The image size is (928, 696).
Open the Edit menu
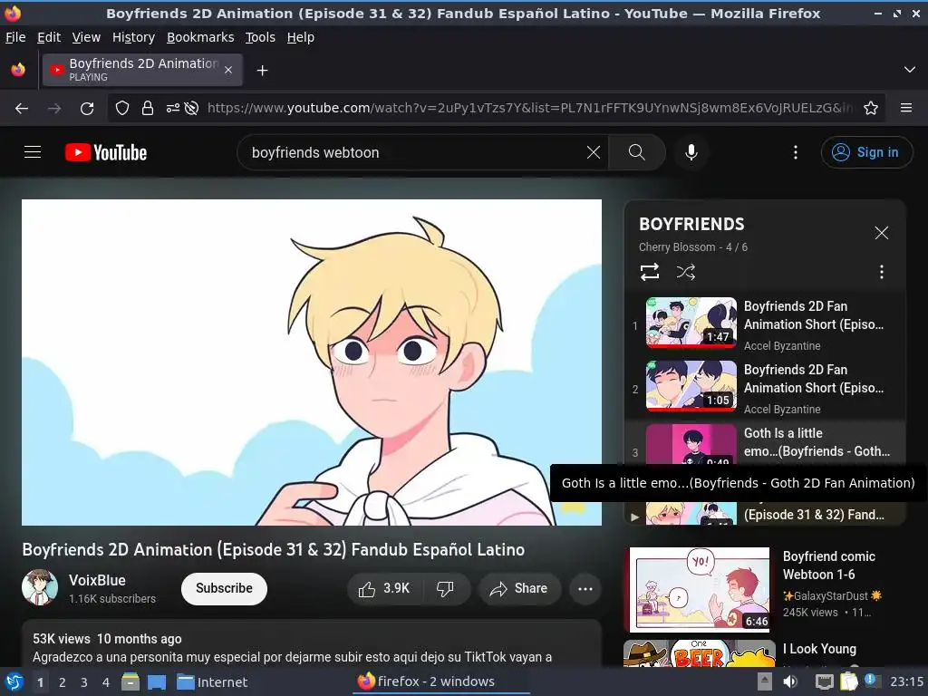pos(49,37)
